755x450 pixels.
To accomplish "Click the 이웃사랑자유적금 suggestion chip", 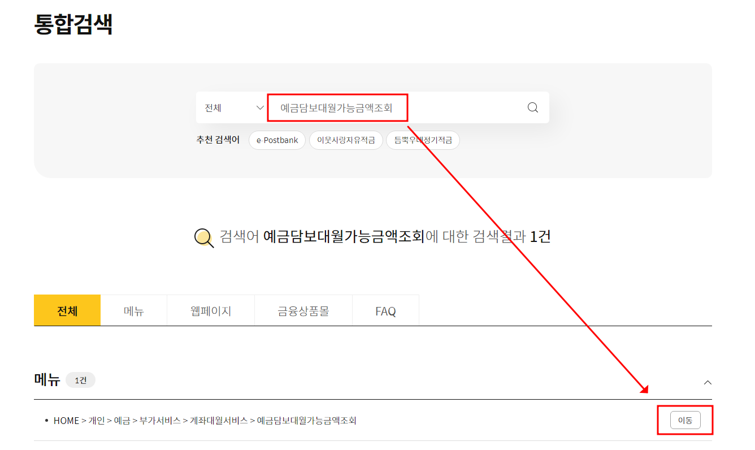I will pos(345,140).
